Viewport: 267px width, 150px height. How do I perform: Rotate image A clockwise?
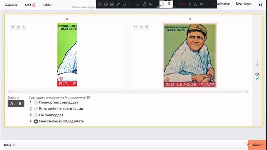(24, 27)
